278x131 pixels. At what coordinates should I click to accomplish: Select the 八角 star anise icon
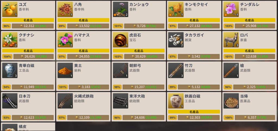click(65, 10)
